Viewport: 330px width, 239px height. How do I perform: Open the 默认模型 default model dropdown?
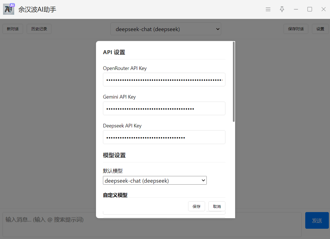click(x=155, y=180)
